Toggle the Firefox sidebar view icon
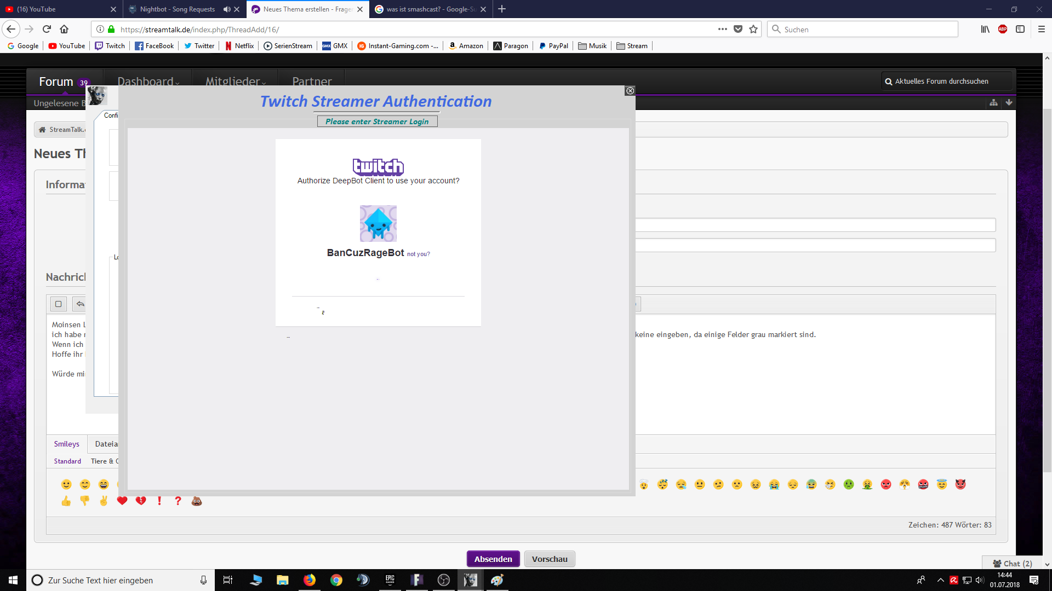 [1020, 30]
